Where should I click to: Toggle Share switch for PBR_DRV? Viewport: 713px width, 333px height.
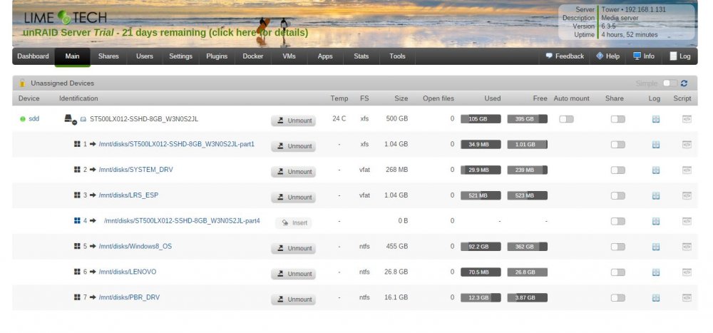618,297
